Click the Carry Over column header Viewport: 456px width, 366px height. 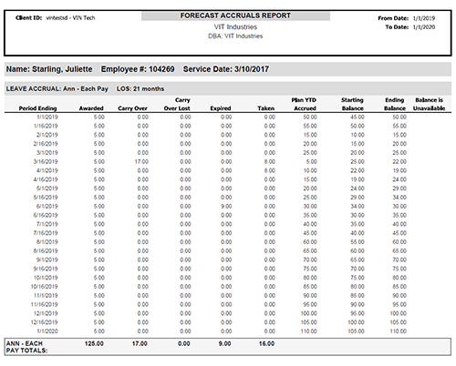click(132, 108)
